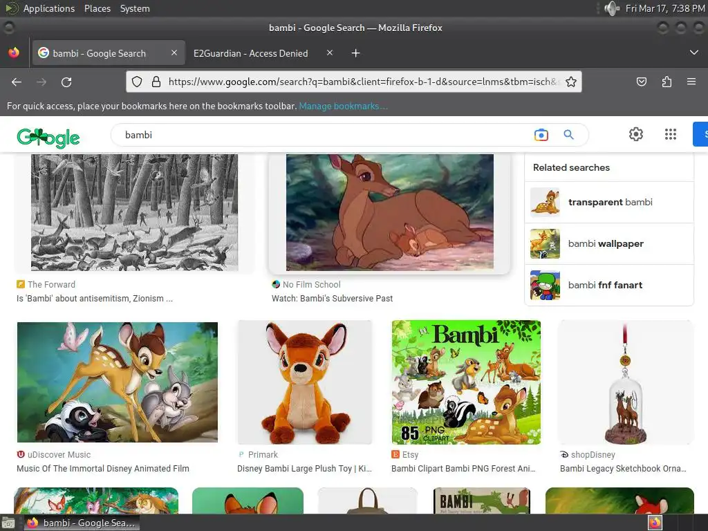The width and height of the screenshot is (708, 531).
Task: Select the transparent bambi related search
Action: [609, 203]
